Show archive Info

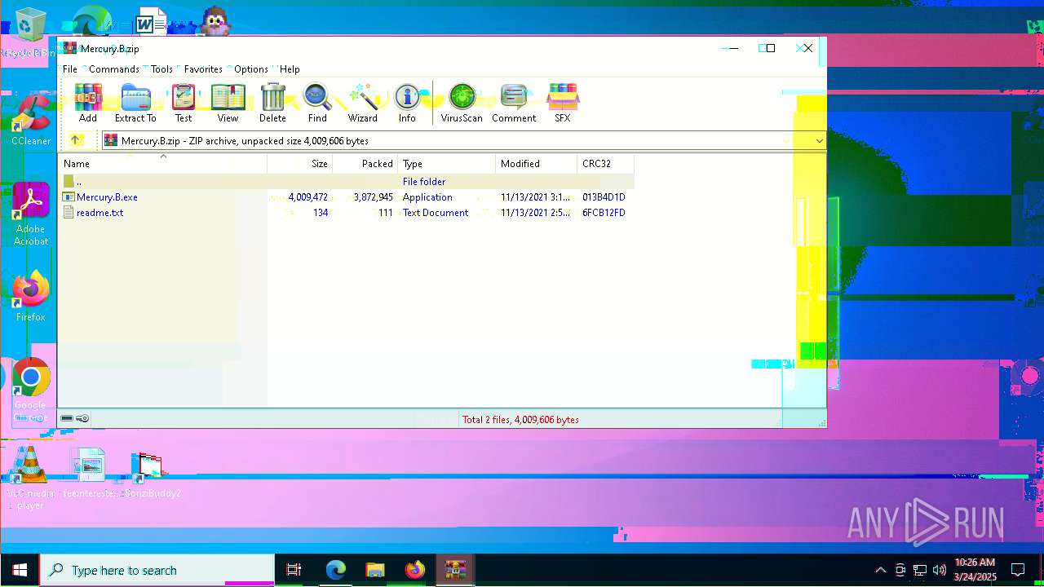(407, 103)
